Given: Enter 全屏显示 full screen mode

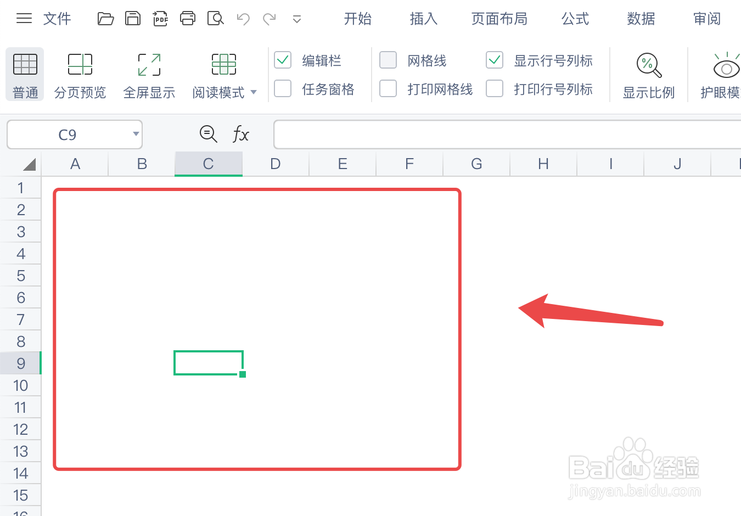Looking at the screenshot, I should pos(149,76).
